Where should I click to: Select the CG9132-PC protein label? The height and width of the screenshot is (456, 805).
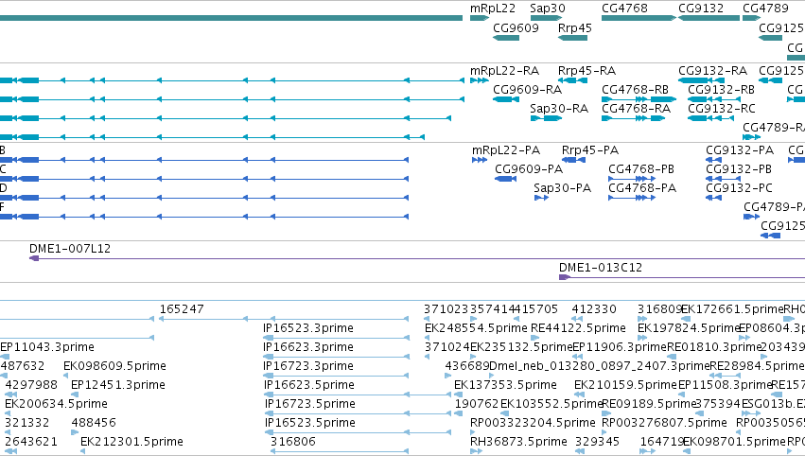click(740, 188)
